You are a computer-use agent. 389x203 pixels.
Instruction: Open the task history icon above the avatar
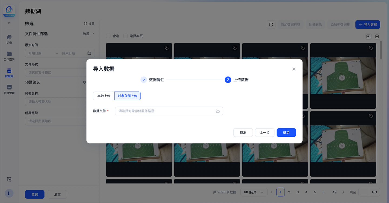pos(9,179)
